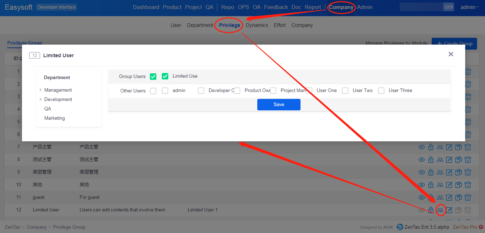Uncheck the Group Users select-all checkbox
The height and width of the screenshot is (233, 485).
pos(153,77)
